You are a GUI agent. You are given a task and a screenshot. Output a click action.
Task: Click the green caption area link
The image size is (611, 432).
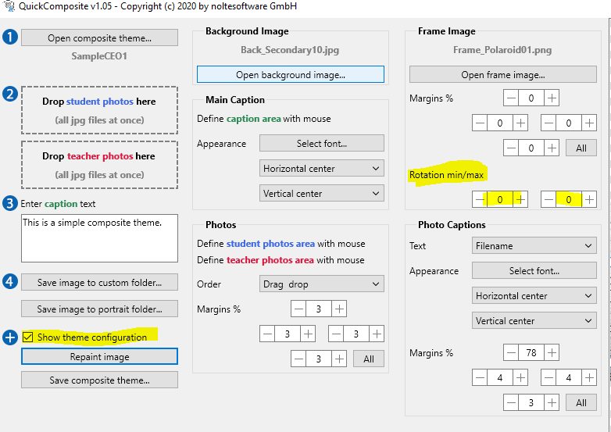(x=254, y=119)
